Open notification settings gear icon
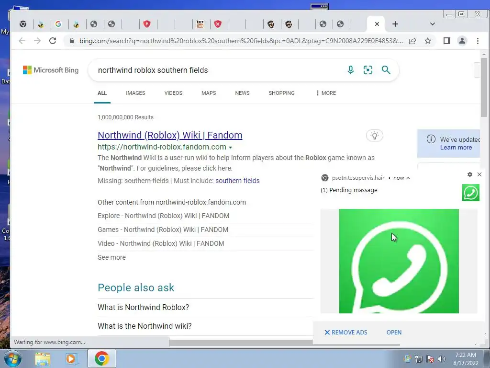Viewport: 490px width, 368px height. click(470, 174)
